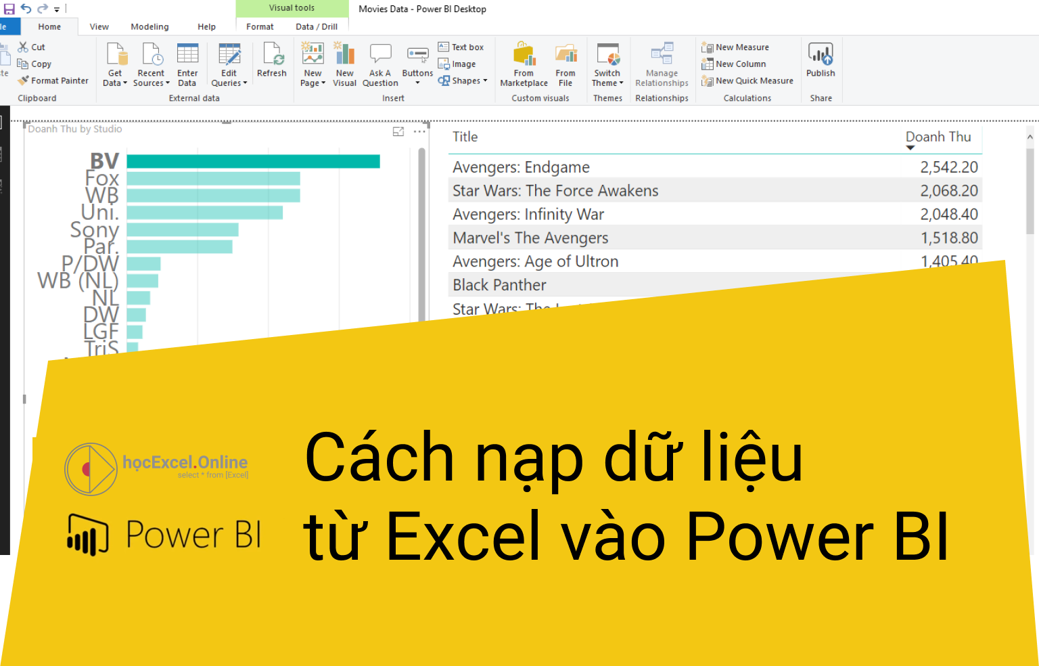Activate the Format Painter tool
This screenshot has width=1039, height=666.
coord(53,81)
